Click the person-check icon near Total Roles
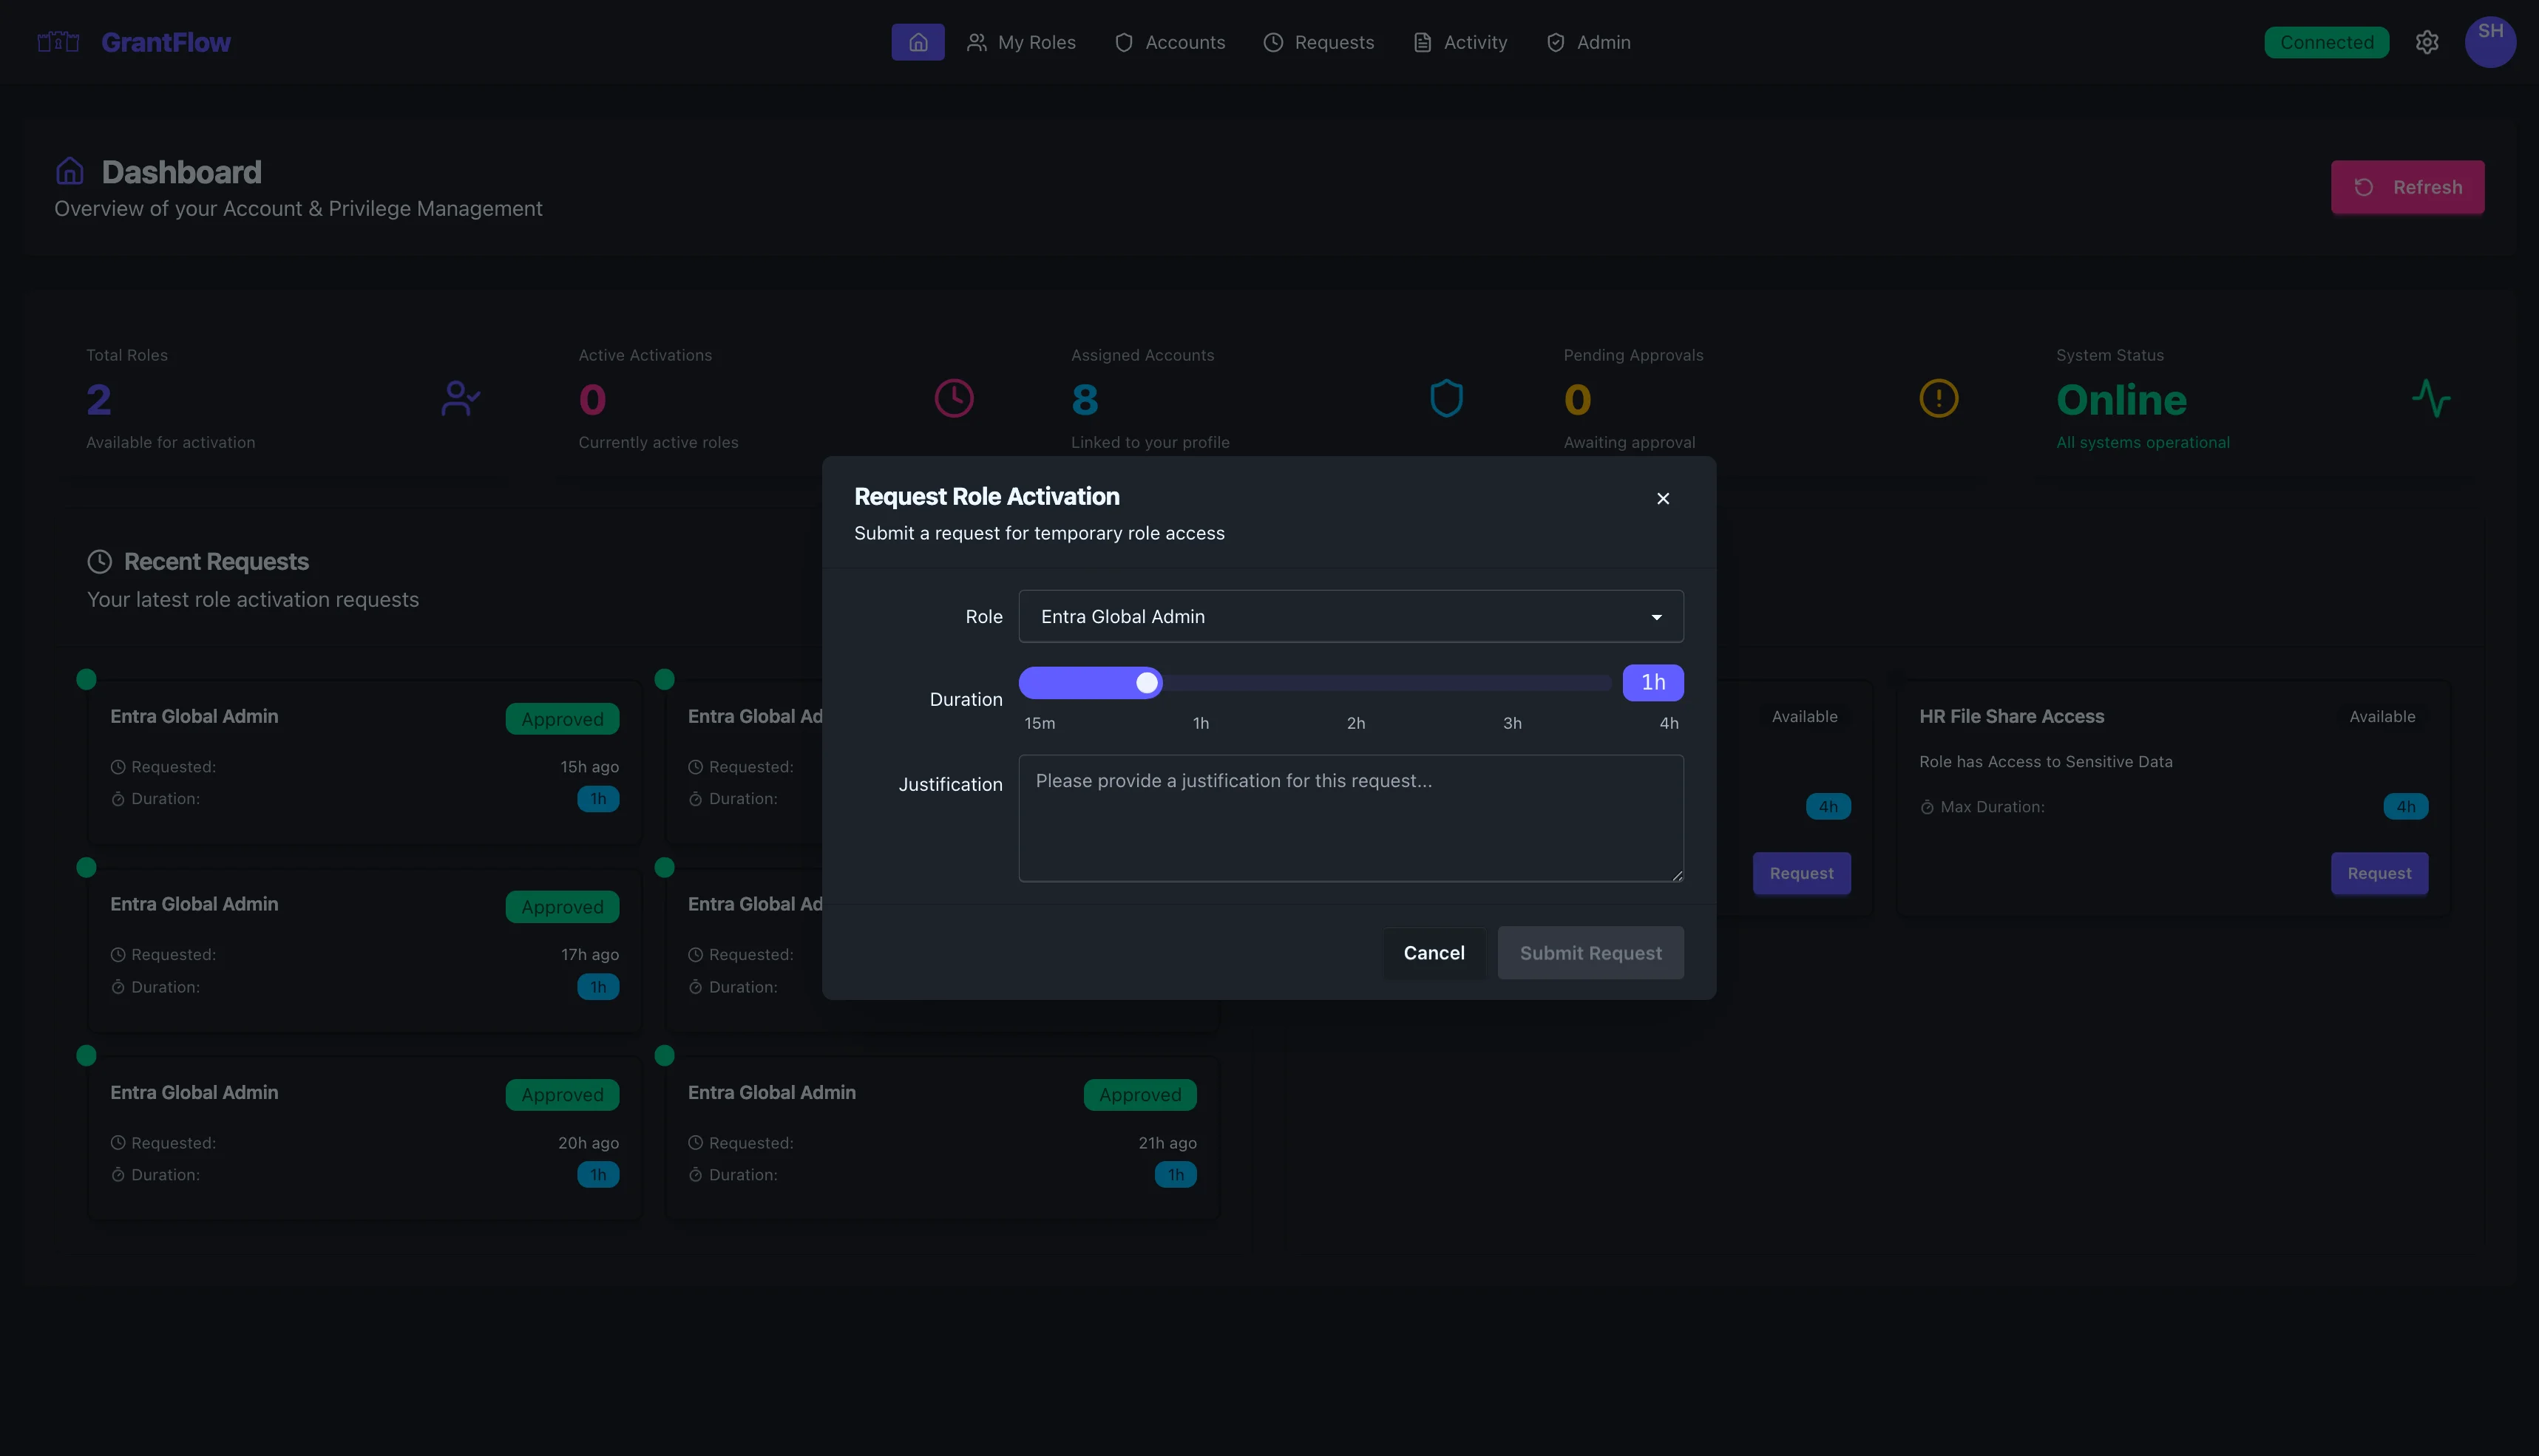 pos(459,398)
